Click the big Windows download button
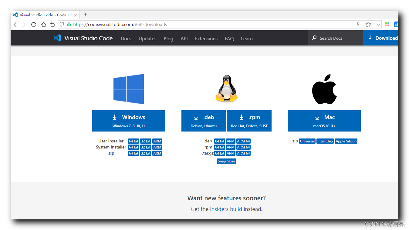Viewport: 409px width, 230px height. click(129, 121)
